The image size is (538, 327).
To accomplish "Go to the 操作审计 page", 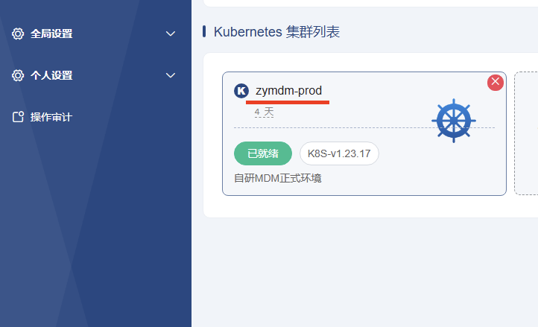I will (x=51, y=117).
